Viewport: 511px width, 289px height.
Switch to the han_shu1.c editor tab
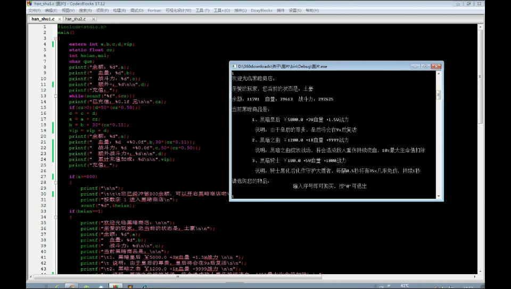point(43,19)
